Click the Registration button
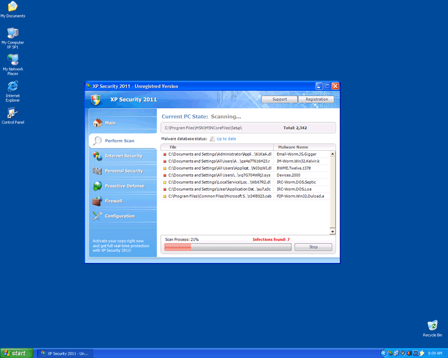Screen dimensions: 448x358 (316, 99)
